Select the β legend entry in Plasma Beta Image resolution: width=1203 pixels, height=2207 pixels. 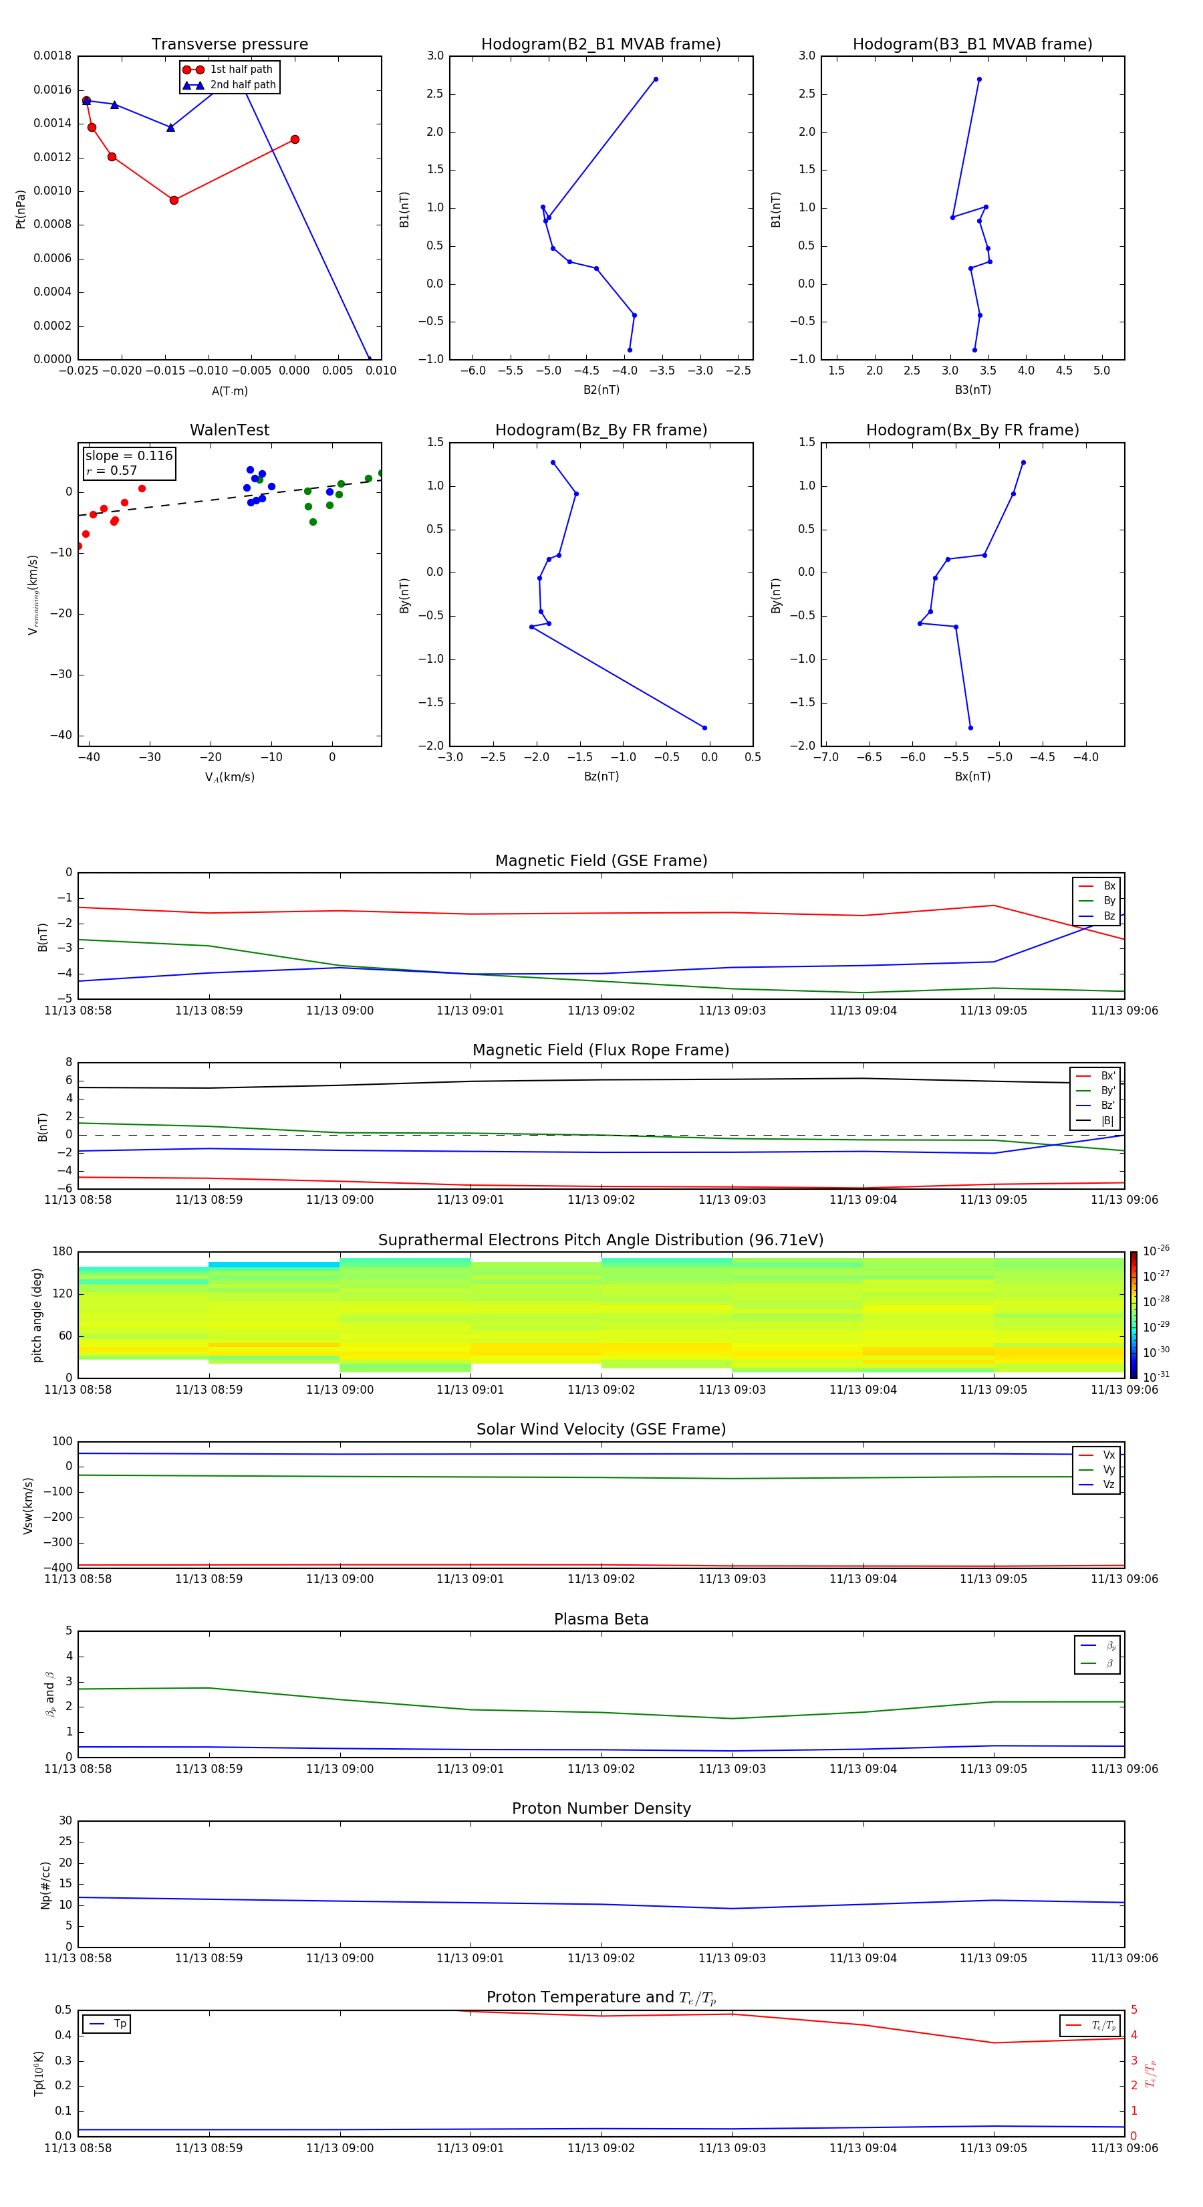click(1097, 1664)
